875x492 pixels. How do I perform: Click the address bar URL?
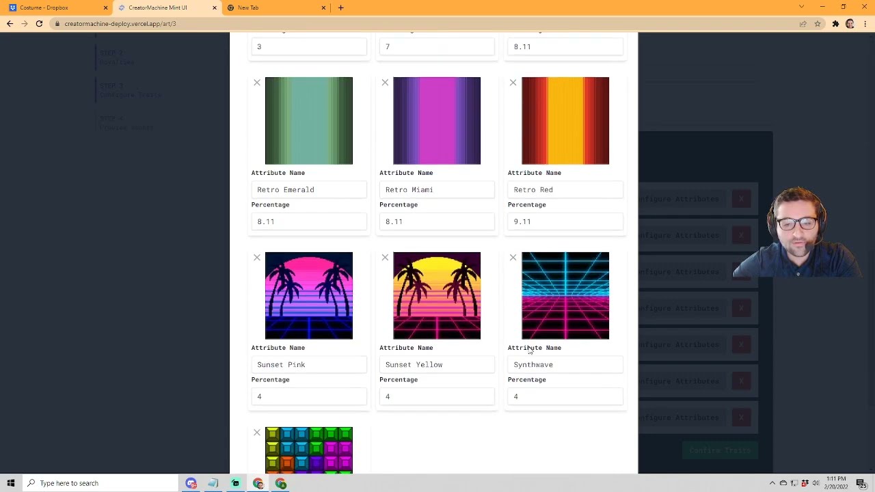coord(120,24)
